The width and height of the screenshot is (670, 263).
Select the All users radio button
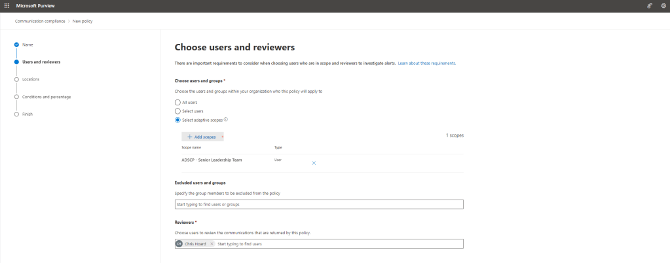point(177,103)
